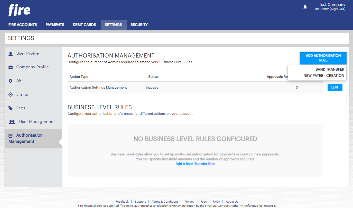The image size is (353, 208).
Task: Click the Terms & Conditions link
Action: (165, 202)
